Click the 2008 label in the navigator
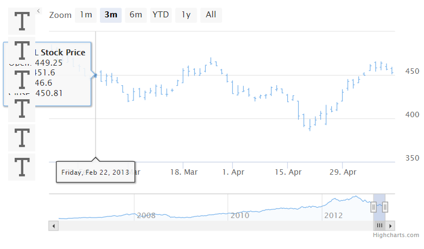The width and height of the screenshot is (424, 249). 146,215
